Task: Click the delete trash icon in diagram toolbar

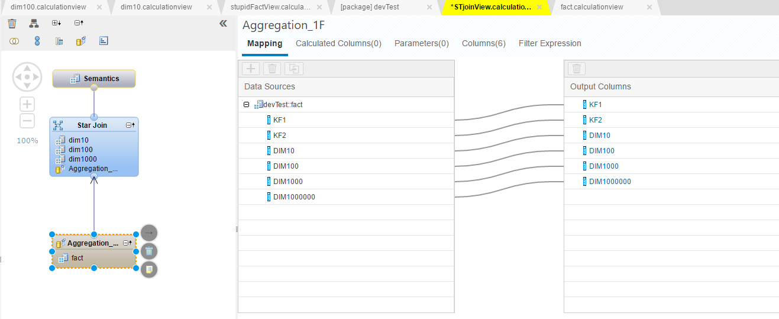Action: click(x=12, y=24)
